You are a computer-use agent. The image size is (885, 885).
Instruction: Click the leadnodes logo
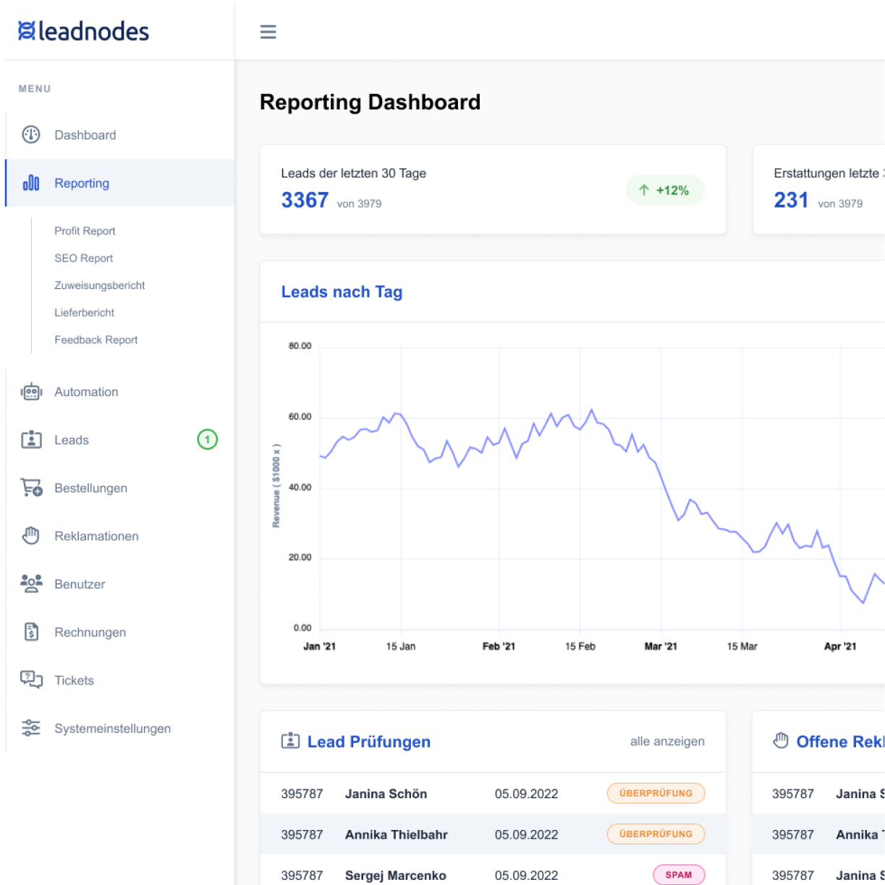[x=83, y=31]
